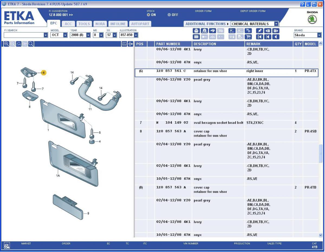Image resolution: width=325 pixels, height=252 pixels.
Task: Jump to first entry with double-bar arrow
Action: point(259,37)
